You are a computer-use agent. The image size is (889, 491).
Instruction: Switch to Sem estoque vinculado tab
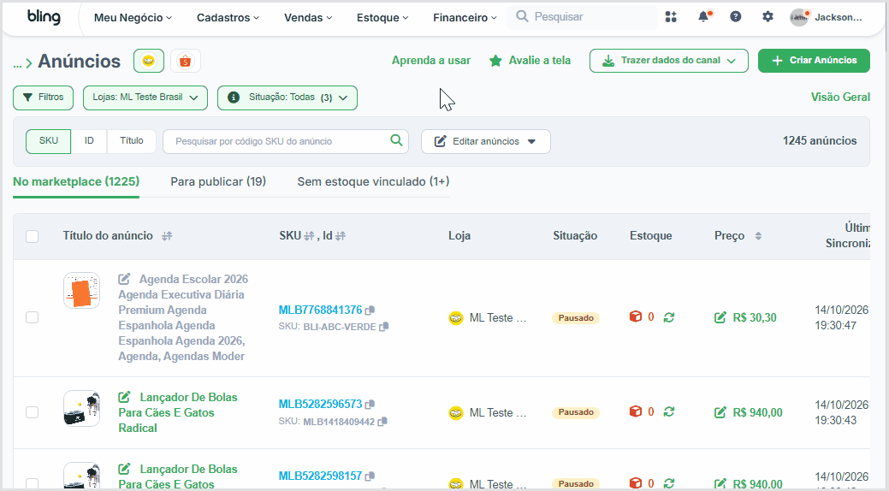373,182
